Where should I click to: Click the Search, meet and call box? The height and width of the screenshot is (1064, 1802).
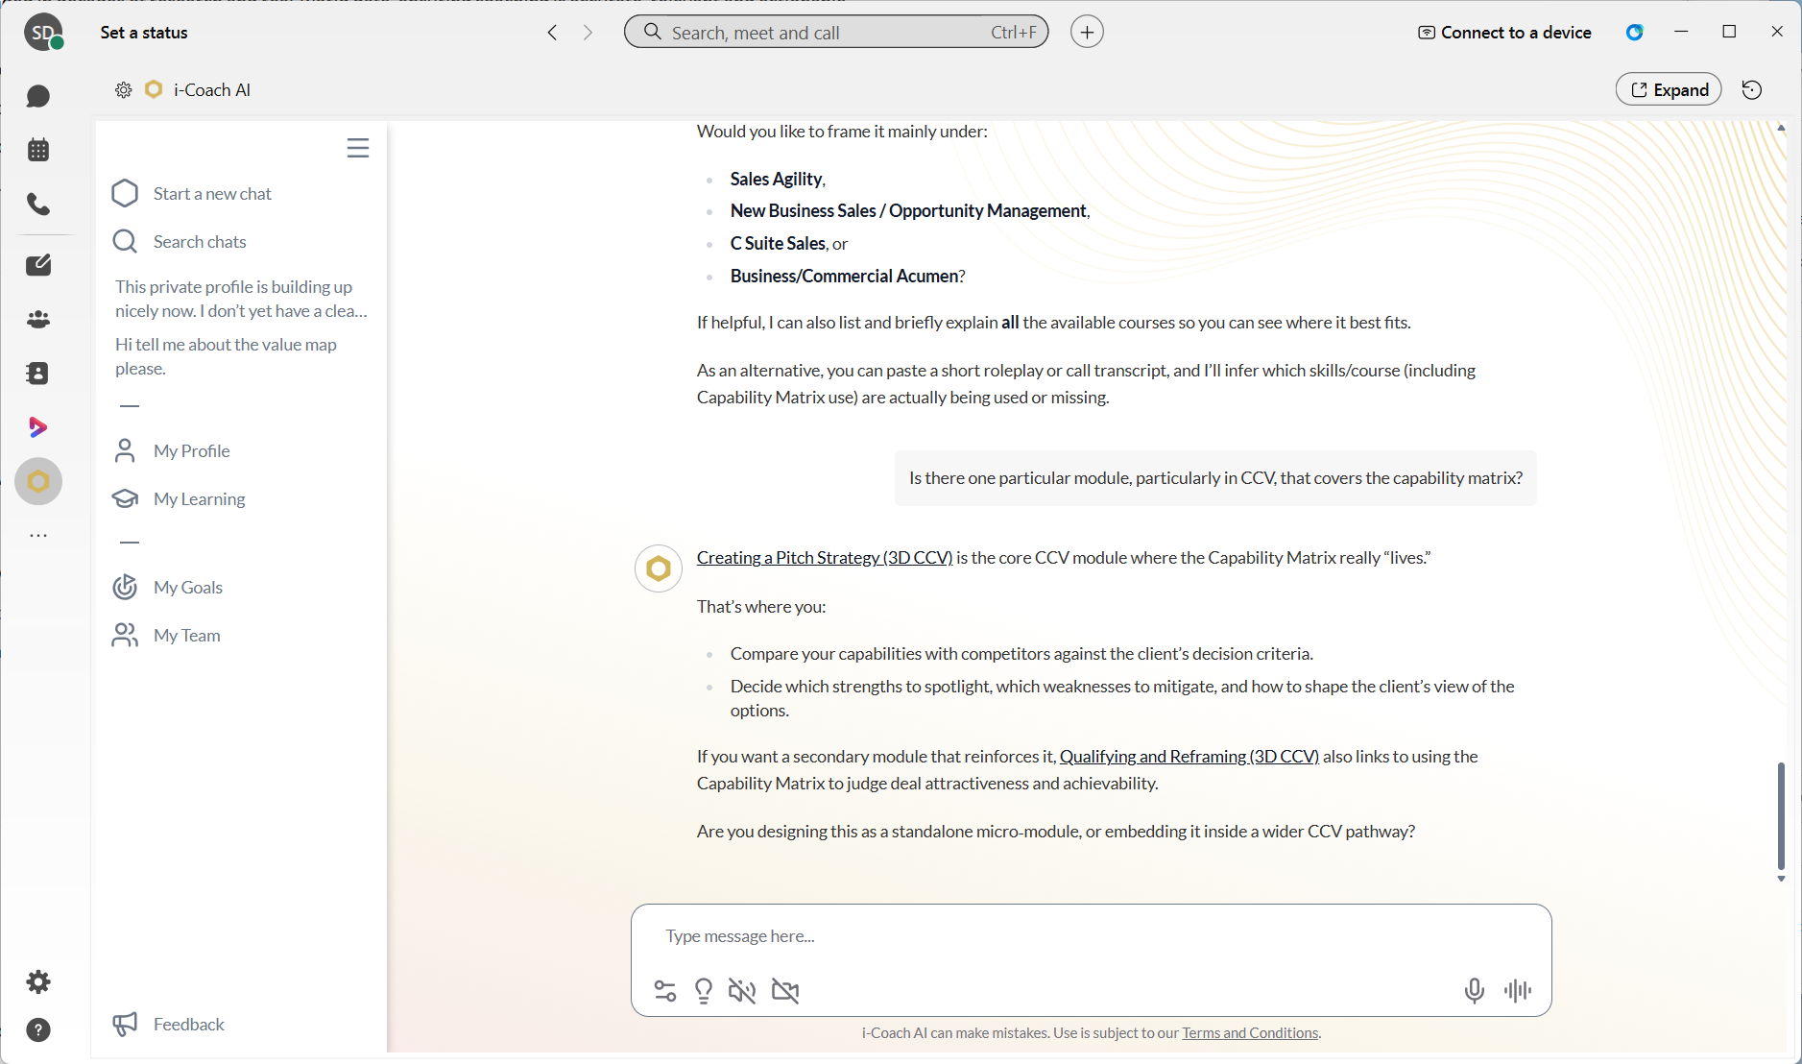[836, 32]
